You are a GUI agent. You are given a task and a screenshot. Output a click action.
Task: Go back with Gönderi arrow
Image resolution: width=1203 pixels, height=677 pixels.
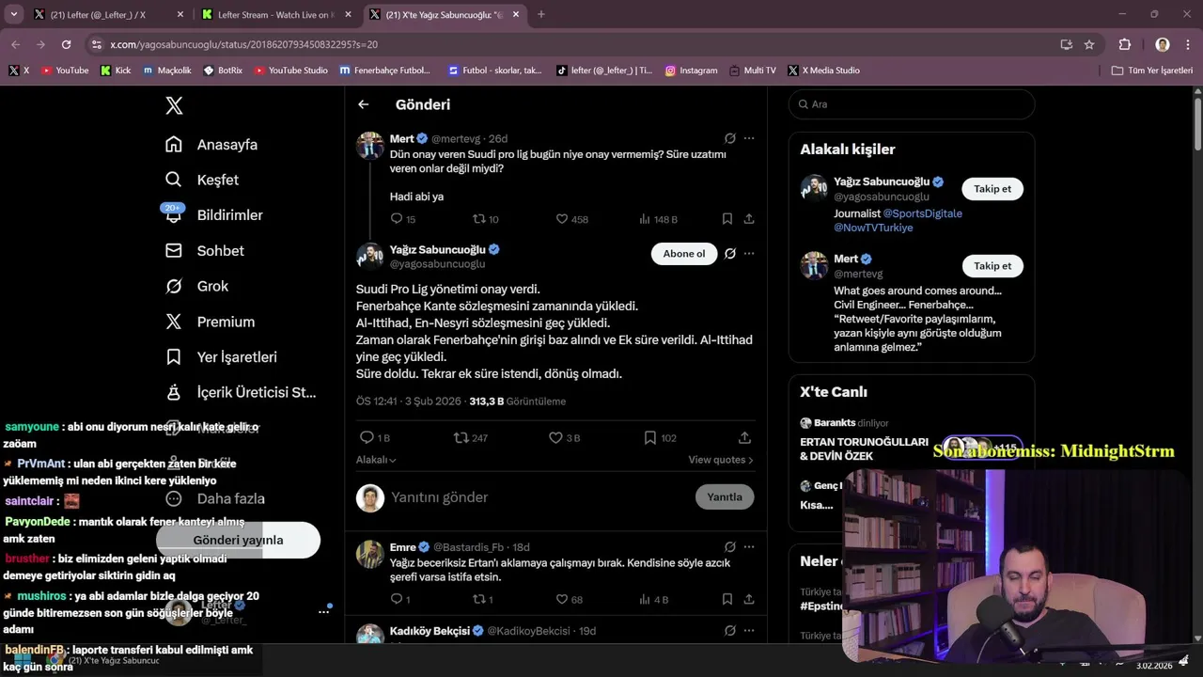364,104
